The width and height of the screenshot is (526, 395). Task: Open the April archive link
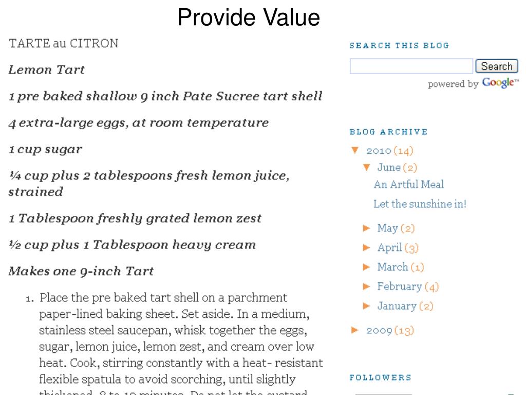389,248
